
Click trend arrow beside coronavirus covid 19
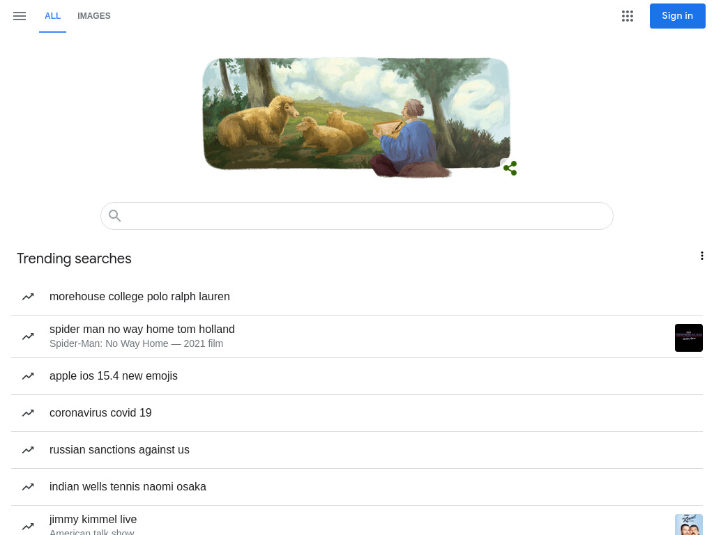[28, 413]
